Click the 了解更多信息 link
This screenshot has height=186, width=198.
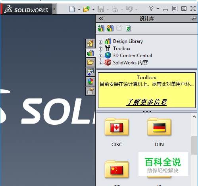click(x=146, y=102)
